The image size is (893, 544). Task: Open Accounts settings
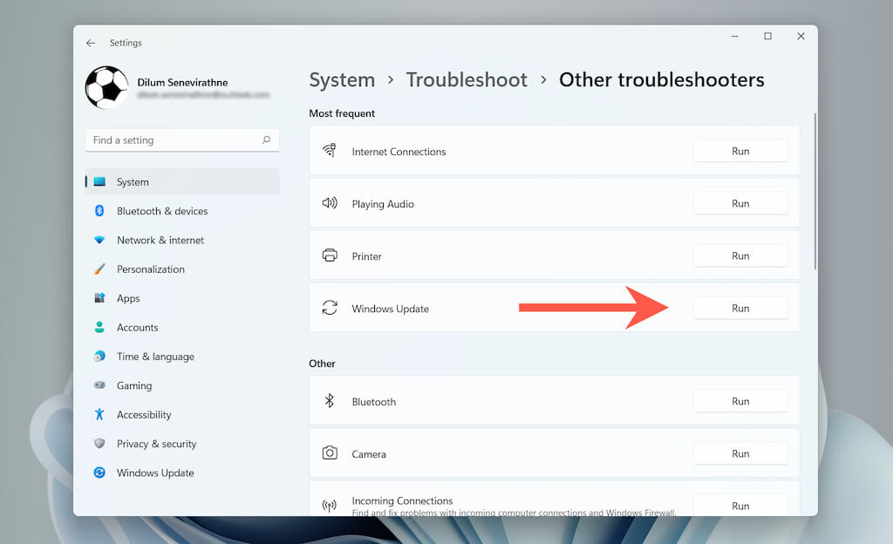tap(182, 327)
